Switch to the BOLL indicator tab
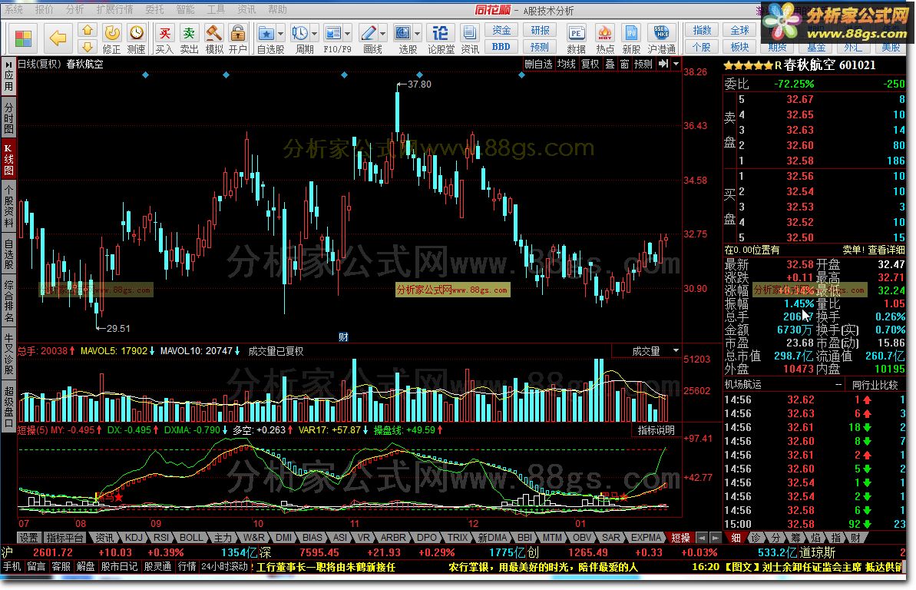 click(191, 537)
